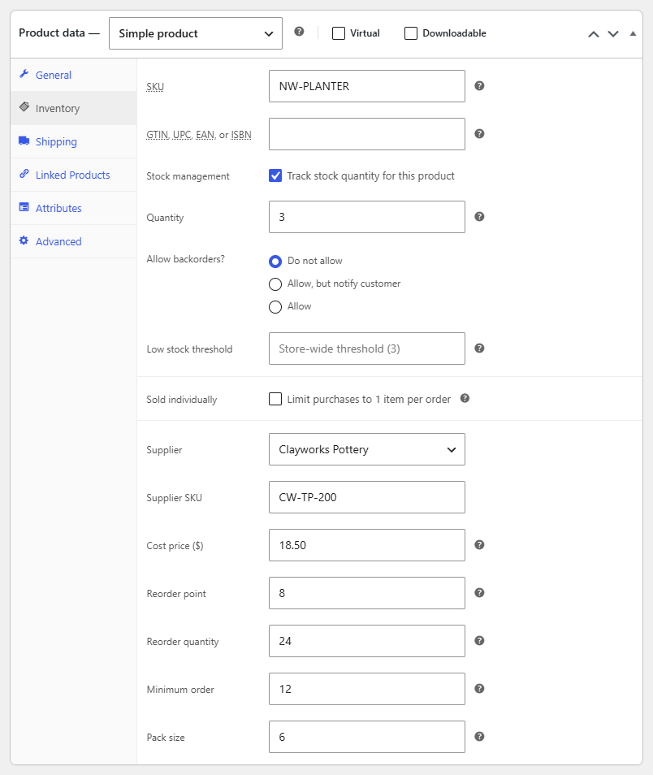Uncheck Track stock quantity for this product
Screen dimensions: 653x775
click(275, 175)
